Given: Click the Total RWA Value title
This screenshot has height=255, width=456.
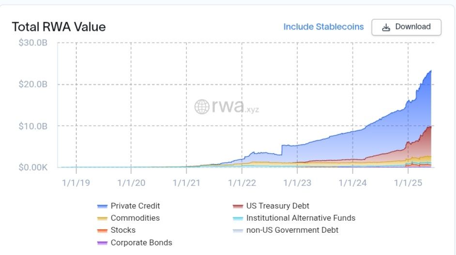Looking at the screenshot, I should [59, 27].
